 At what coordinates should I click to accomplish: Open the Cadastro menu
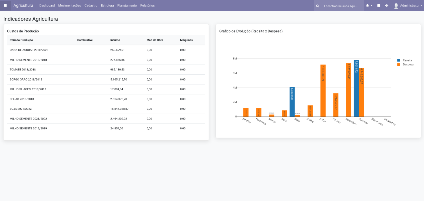pos(91,6)
